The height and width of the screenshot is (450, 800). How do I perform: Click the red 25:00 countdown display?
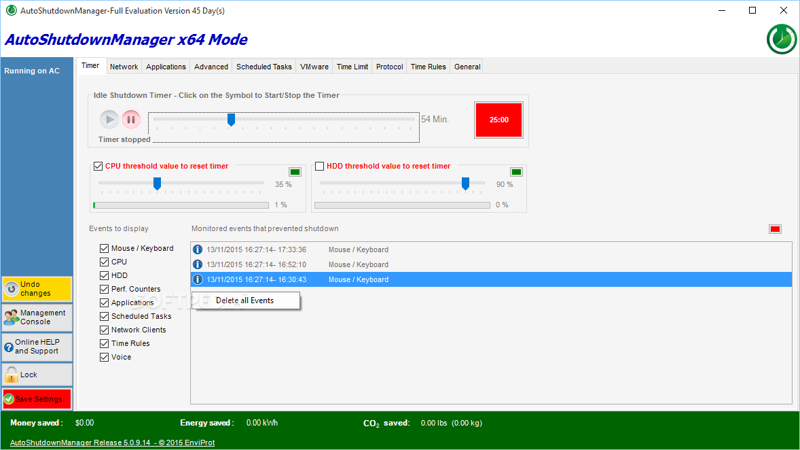[x=499, y=120]
